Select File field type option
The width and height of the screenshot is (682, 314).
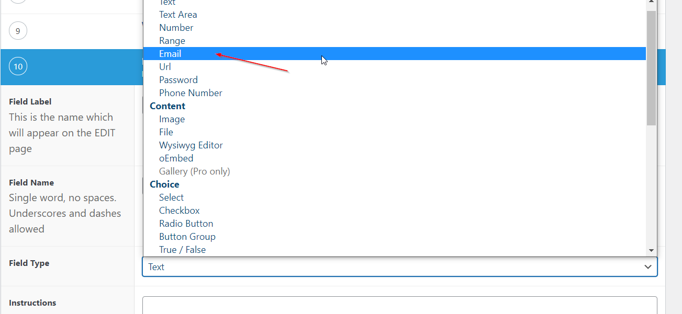coord(166,132)
